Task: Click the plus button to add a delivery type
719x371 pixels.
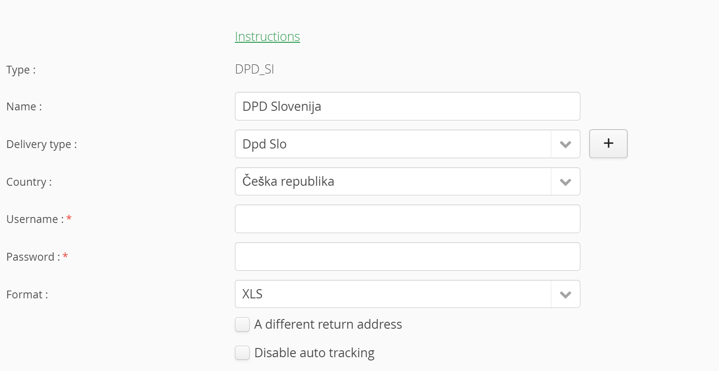Action: tap(608, 143)
